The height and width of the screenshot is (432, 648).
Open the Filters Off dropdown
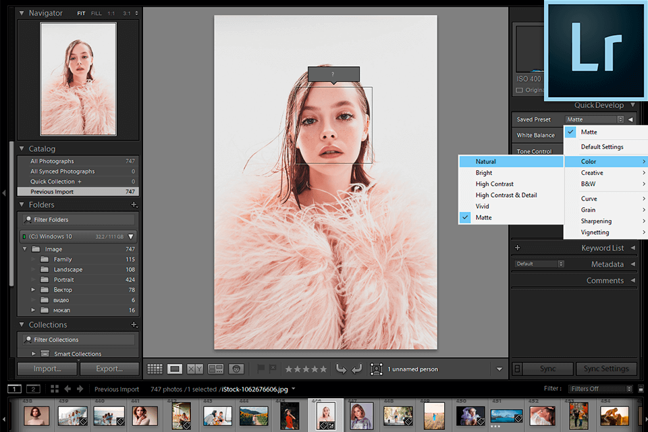tap(600, 388)
